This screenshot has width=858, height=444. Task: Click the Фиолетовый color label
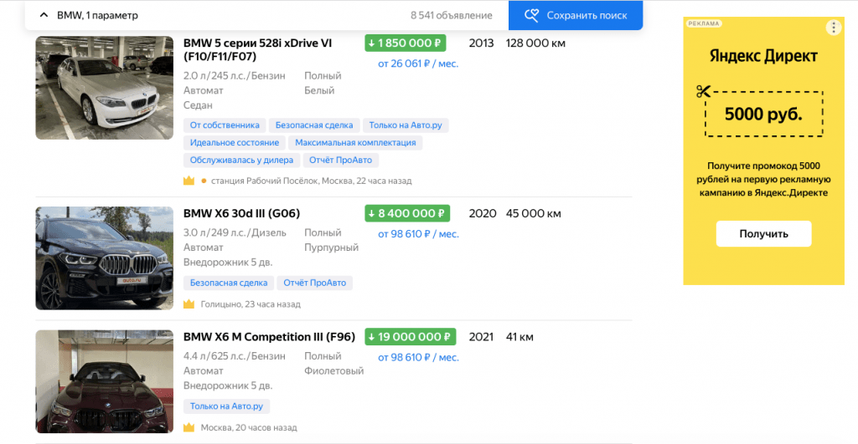point(333,370)
